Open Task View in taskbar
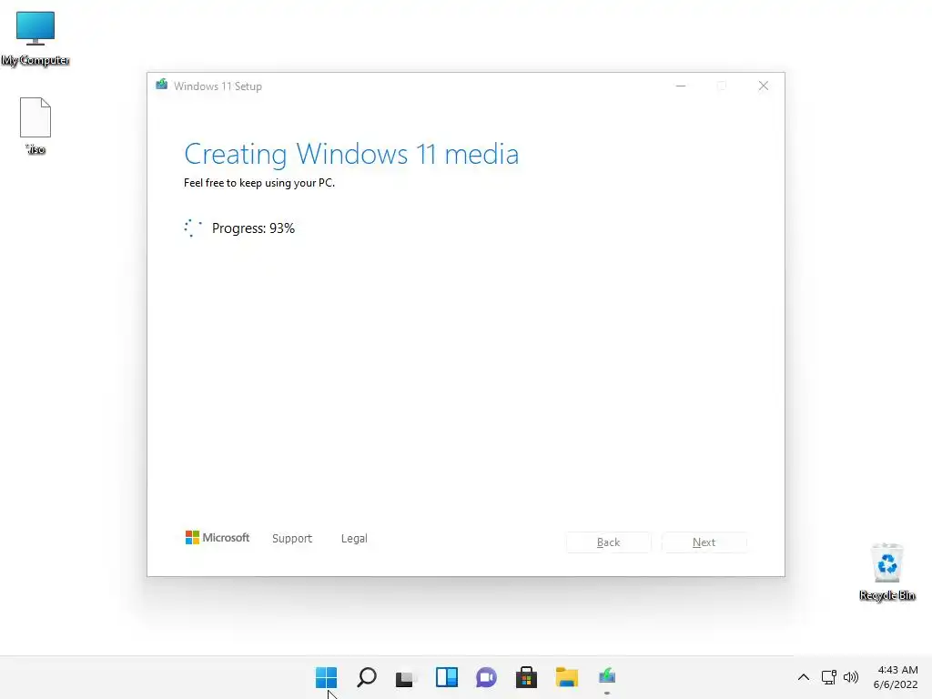This screenshot has height=699, width=932. [407, 677]
